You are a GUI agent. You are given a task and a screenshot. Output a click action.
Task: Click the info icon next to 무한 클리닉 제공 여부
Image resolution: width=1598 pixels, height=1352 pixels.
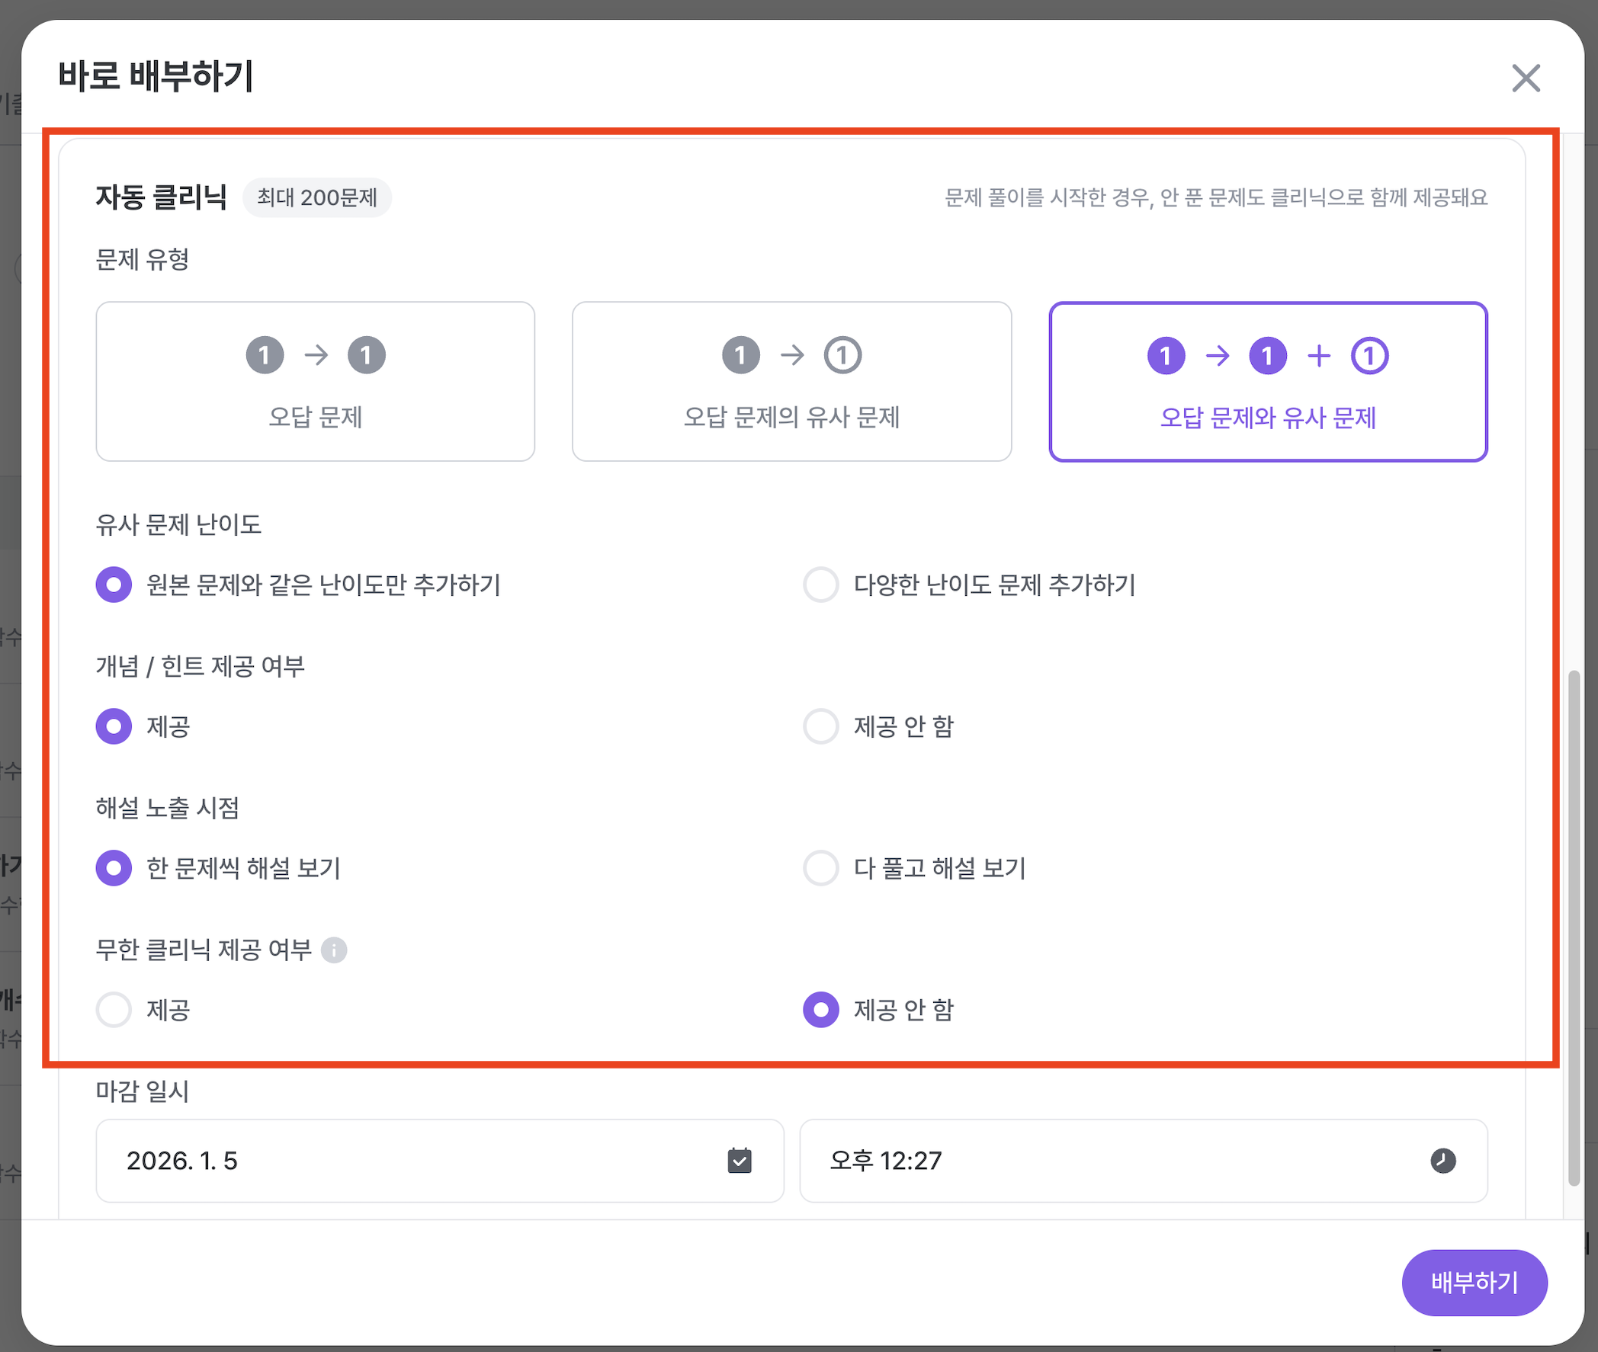pyautogui.click(x=335, y=950)
